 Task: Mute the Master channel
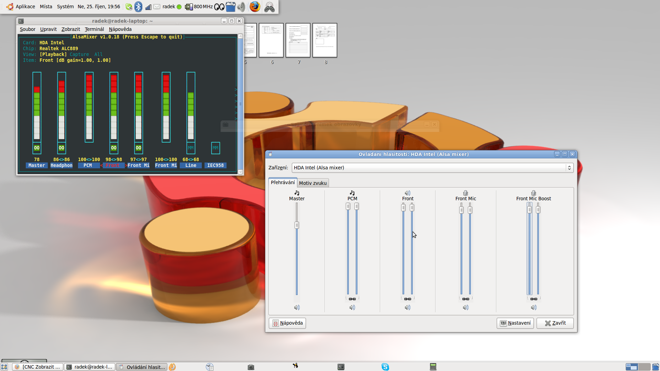(x=297, y=307)
